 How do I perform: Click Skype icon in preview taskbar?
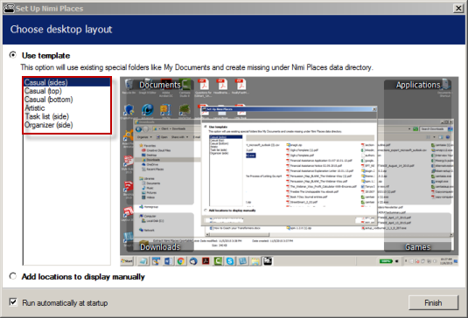pyautogui.click(x=230, y=261)
